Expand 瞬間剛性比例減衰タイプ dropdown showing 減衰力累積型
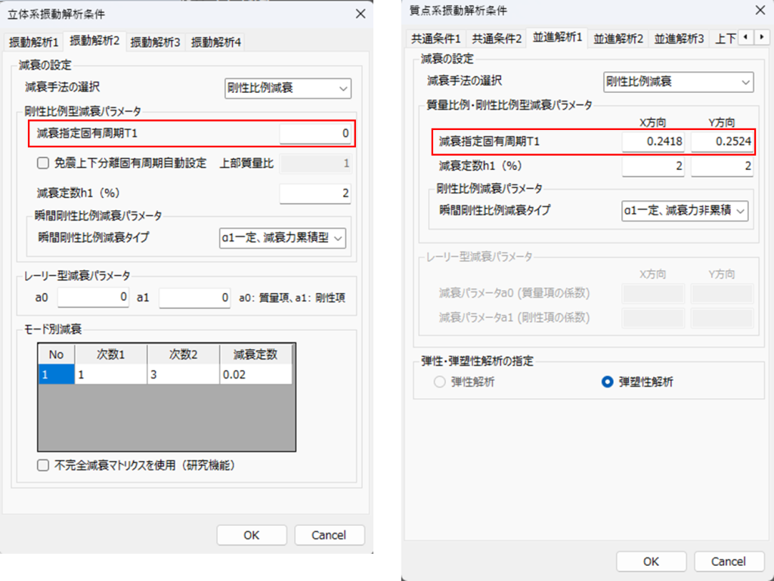The image size is (774, 581). click(283, 238)
